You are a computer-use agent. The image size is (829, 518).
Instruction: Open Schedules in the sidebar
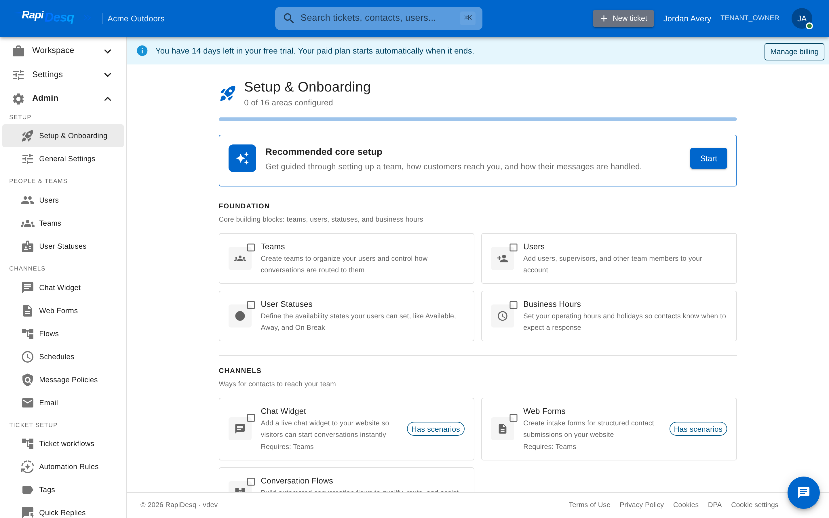click(x=63, y=357)
